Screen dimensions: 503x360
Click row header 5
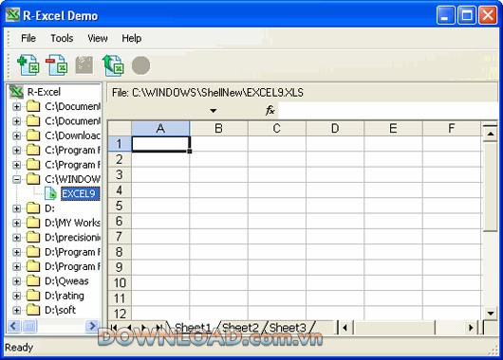[x=120, y=206]
